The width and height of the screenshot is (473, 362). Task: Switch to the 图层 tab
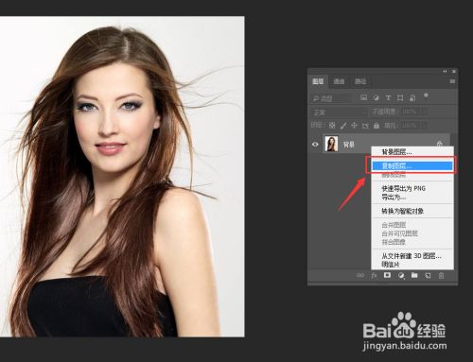(x=318, y=81)
